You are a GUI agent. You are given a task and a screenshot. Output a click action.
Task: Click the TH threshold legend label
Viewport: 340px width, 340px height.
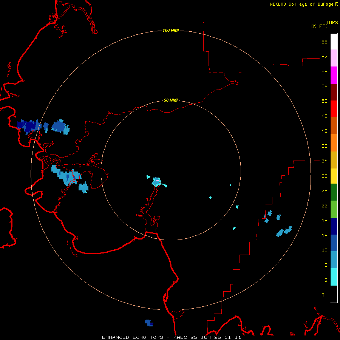coord(325,295)
